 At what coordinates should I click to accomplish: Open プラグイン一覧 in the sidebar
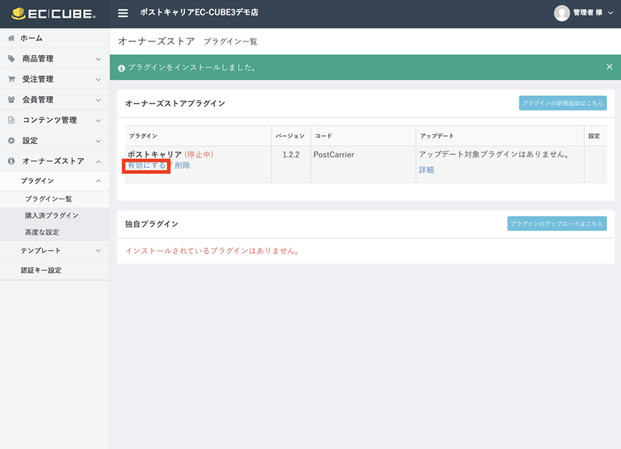pos(49,199)
